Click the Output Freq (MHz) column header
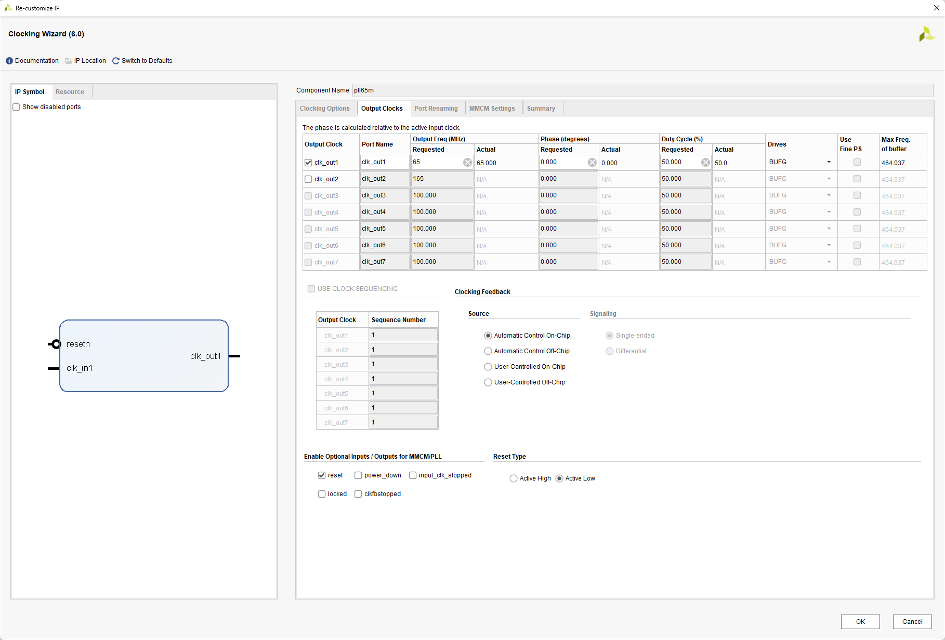 tap(439, 139)
